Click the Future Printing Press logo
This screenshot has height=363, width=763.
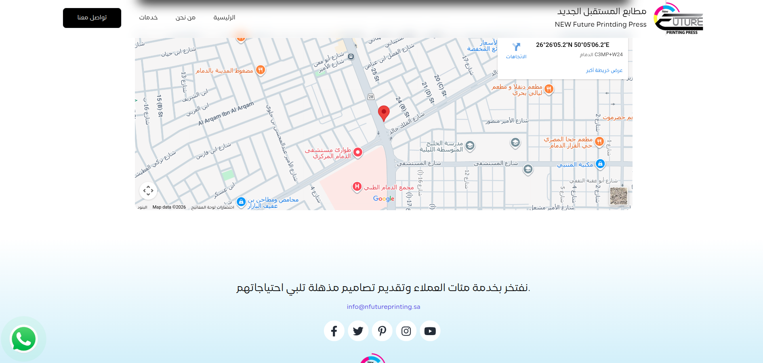point(678,19)
